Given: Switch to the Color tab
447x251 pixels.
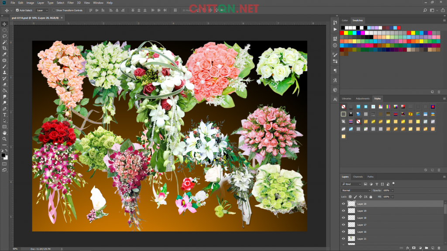Looking at the screenshot, I should pyautogui.click(x=345, y=21).
